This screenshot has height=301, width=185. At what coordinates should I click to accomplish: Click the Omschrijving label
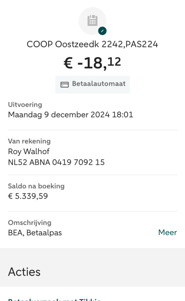(29, 223)
